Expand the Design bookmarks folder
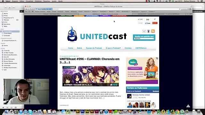Image resolution: width=205 pixels, height=115 pixels. (112, 11)
